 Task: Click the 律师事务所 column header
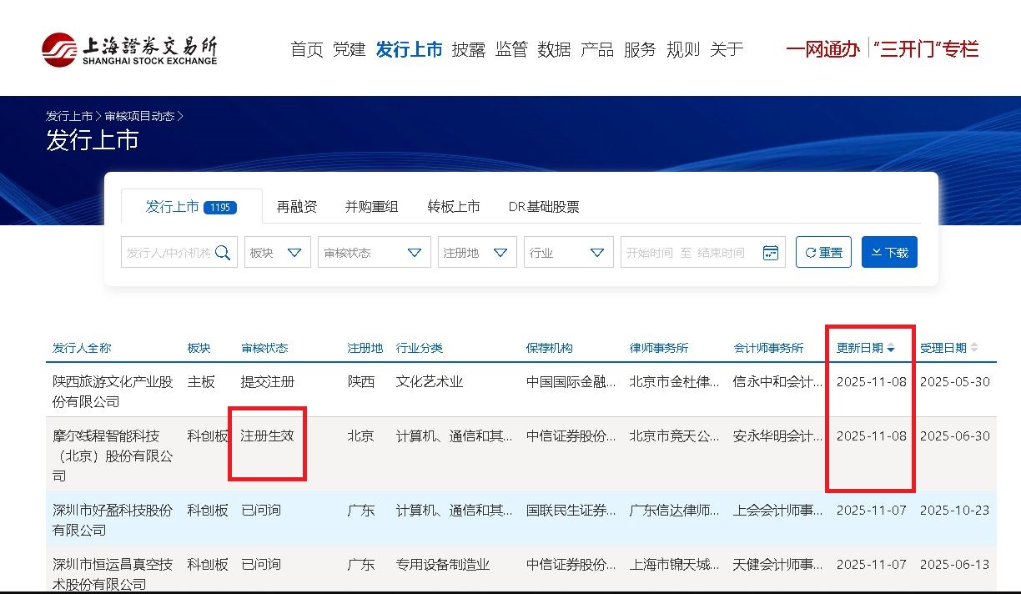coord(659,348)
